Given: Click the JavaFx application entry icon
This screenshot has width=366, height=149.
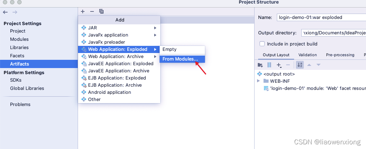Looking at the screenshot, I should 83,35.
